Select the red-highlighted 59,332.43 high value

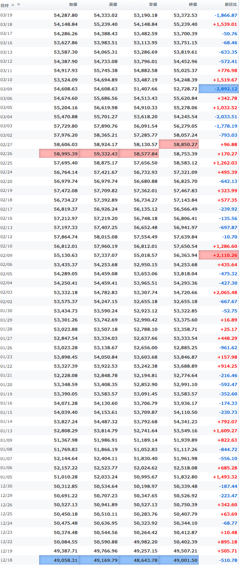tap(99, 153)
